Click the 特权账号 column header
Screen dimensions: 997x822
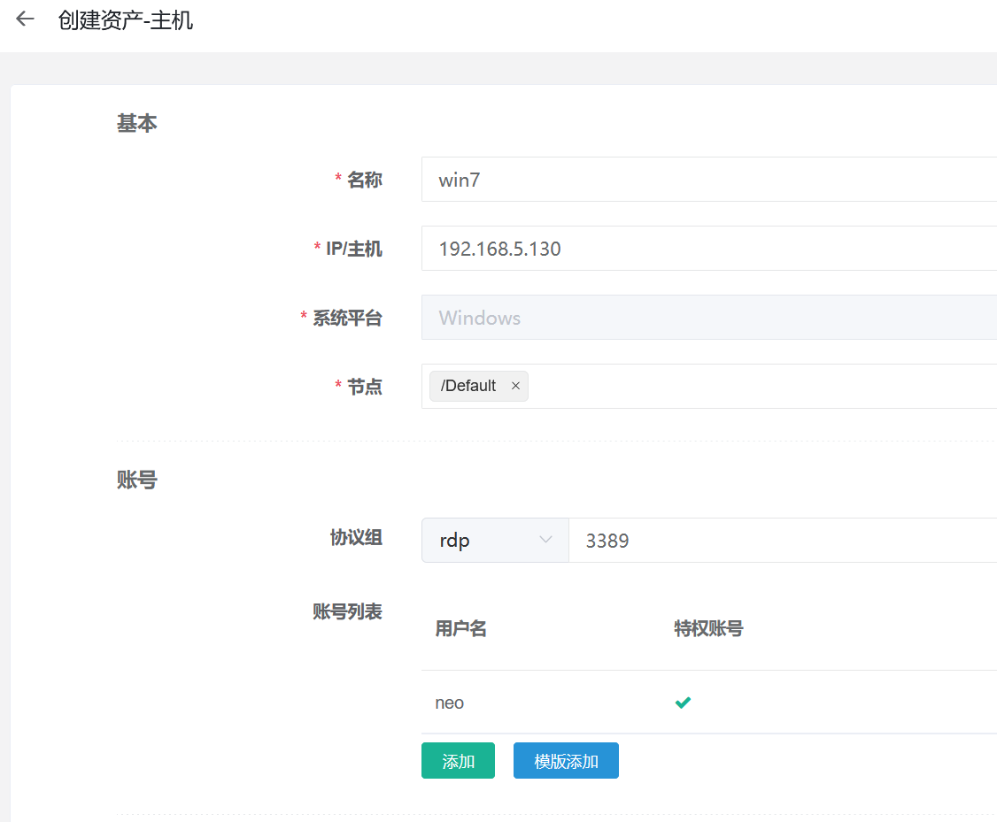click(708, 628)
